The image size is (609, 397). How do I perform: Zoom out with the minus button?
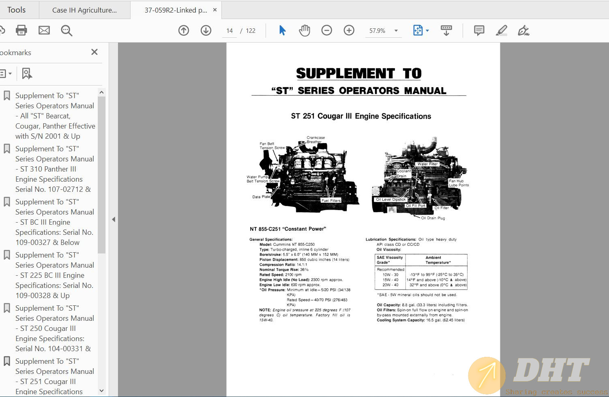click(327, 30)
